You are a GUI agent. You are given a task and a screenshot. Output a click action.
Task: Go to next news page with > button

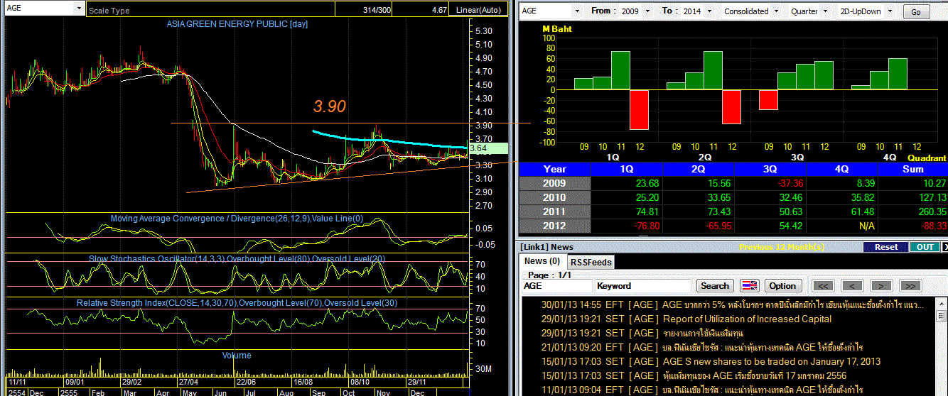coord(881,286)
